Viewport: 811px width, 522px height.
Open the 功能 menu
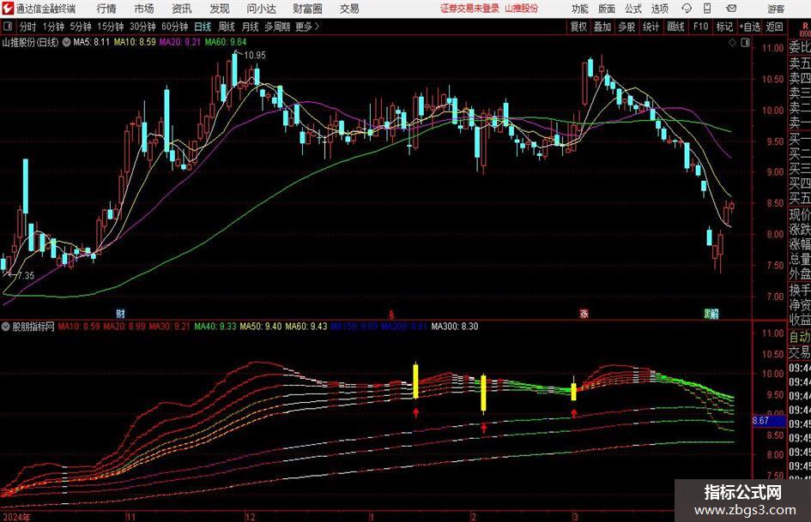click(x=580, y=9)
